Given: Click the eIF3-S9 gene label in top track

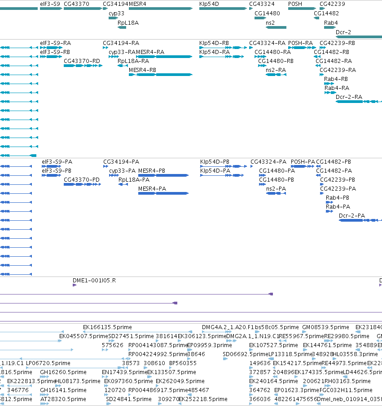Looking at the screenshot, I should pyautogui.click(x=50, y=4).
